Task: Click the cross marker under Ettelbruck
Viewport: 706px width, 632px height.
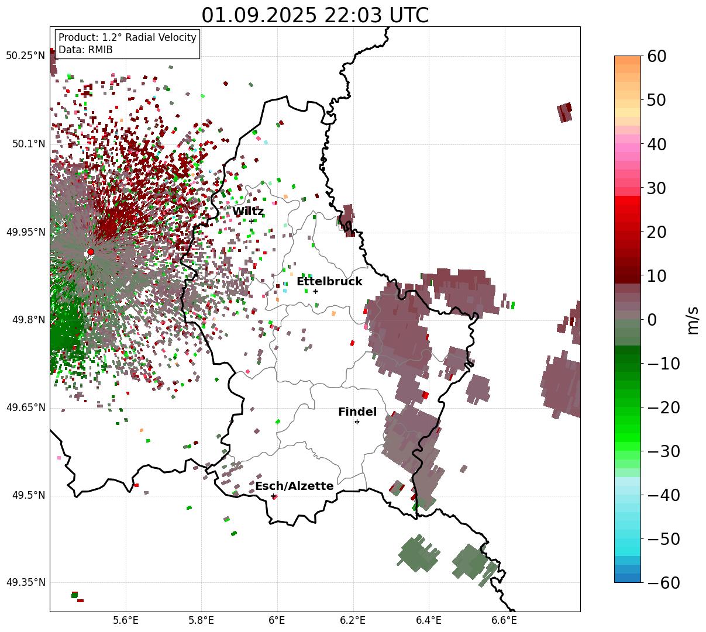Action: pyautogui.click(x=316, y=291)
